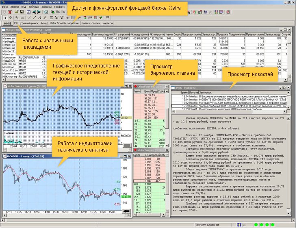Viewport: 297px width, 228px height.
Task: Select the MOODY'S Альфа-Банк news headline
Action: (x=229, y=100)
